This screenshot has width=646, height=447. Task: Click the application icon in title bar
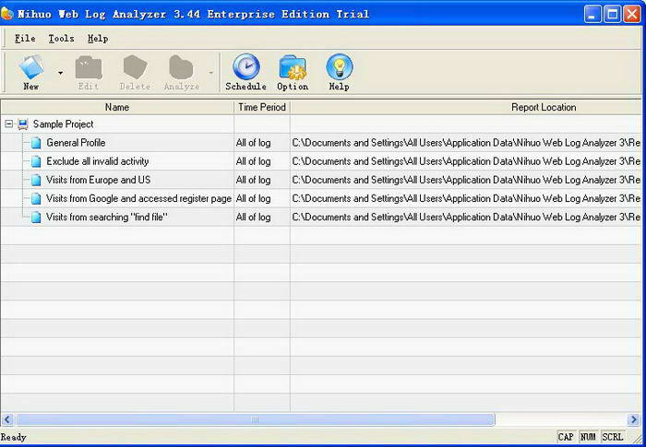tap(8, 14)
